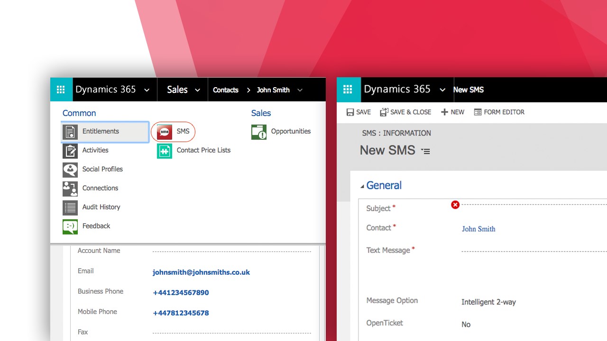This screenshot has width=607, height=341.
Task: Click the Form Editor icon
Action: (478, 112)
